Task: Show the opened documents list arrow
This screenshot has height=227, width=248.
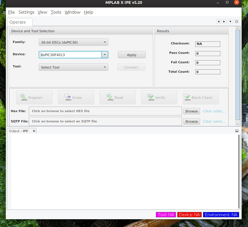Action: tap(230, 22)
